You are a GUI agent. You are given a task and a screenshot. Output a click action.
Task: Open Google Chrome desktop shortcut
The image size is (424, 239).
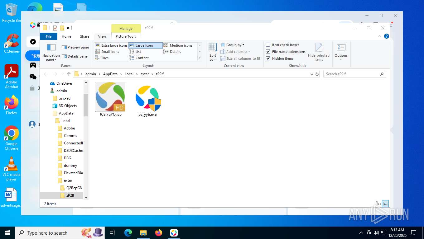coord(12,138)
